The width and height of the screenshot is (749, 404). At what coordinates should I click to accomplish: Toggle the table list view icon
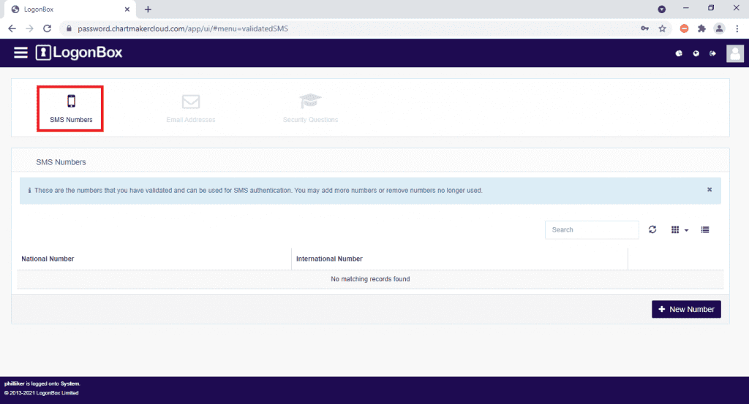(x=705, y=229)
